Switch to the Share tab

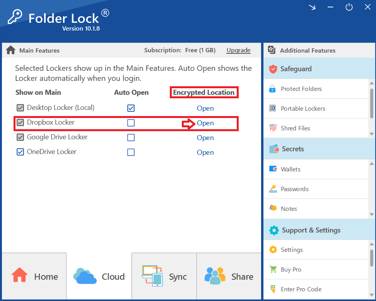(x=229, y=276)
